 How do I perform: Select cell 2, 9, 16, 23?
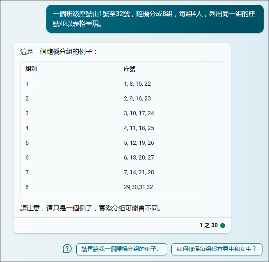click(x=137, y=98)
